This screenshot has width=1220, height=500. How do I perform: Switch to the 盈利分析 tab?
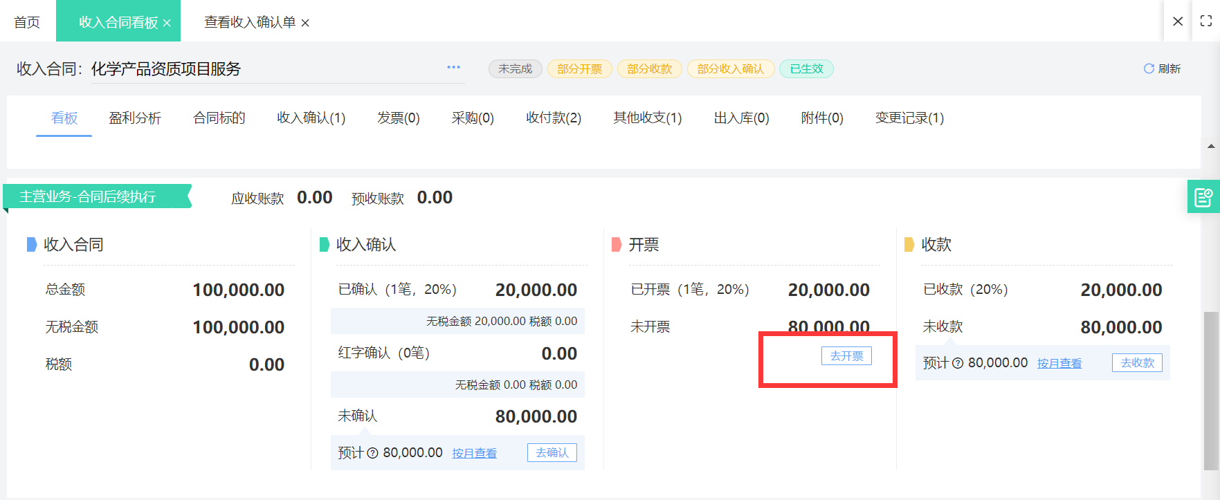[x=134, y=118]
